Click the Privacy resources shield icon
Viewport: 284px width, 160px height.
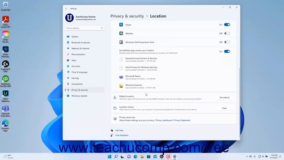point(115,119)
